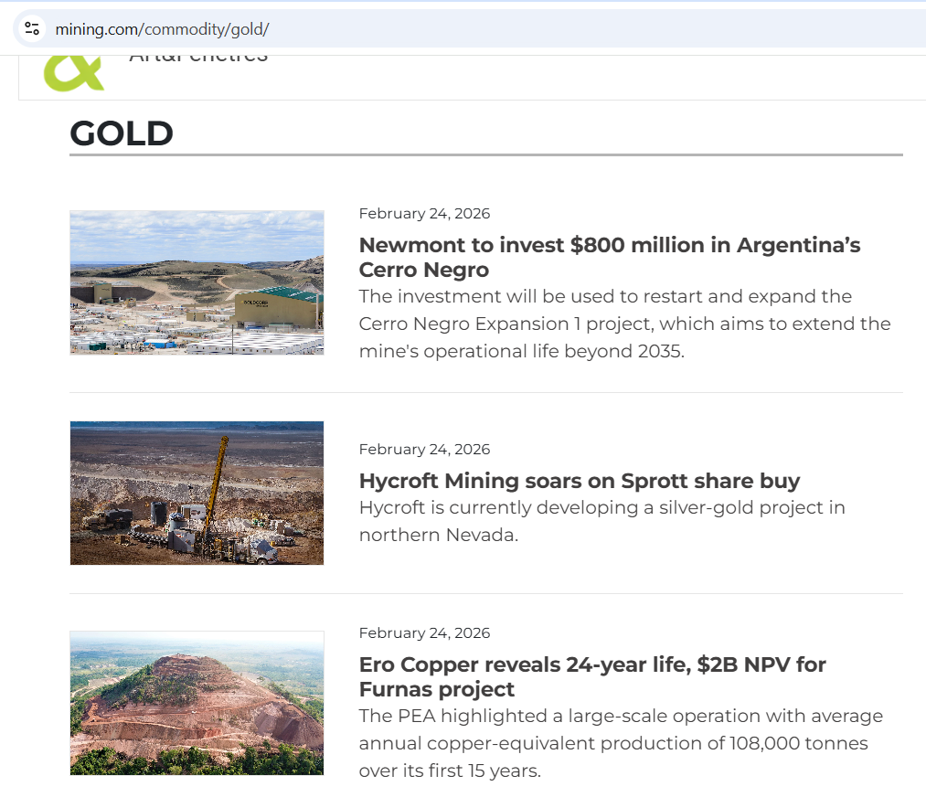
Task: Click the date above the Newmont headline
Action: point(424,214)
